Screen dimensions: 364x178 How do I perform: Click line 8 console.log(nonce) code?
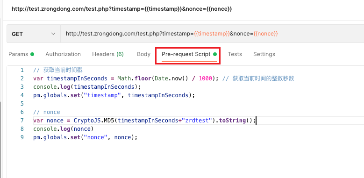point(63,129)
